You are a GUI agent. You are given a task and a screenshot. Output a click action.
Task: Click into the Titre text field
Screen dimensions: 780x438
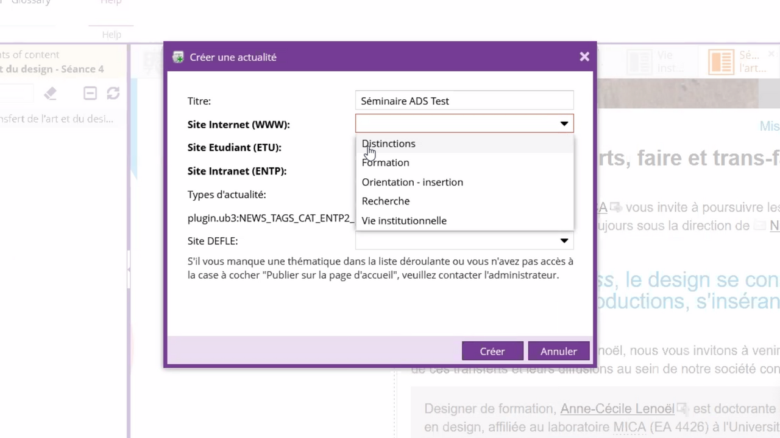click(x=464, y=101)
